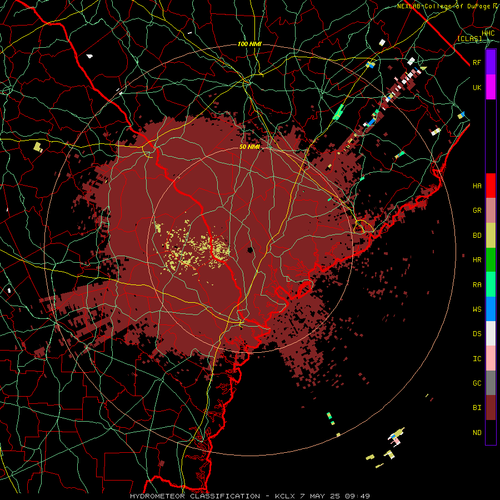Click the IC legend label

pos(477,358)
